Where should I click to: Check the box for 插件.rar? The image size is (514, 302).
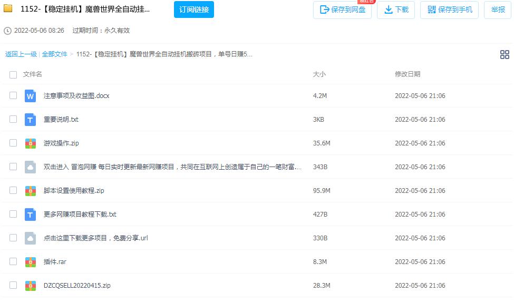click(x=13, y=261)
